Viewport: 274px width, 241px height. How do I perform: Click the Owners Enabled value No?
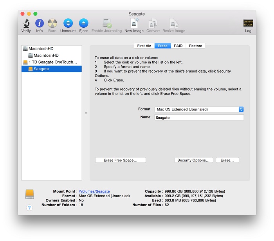(x=81, y=200)
